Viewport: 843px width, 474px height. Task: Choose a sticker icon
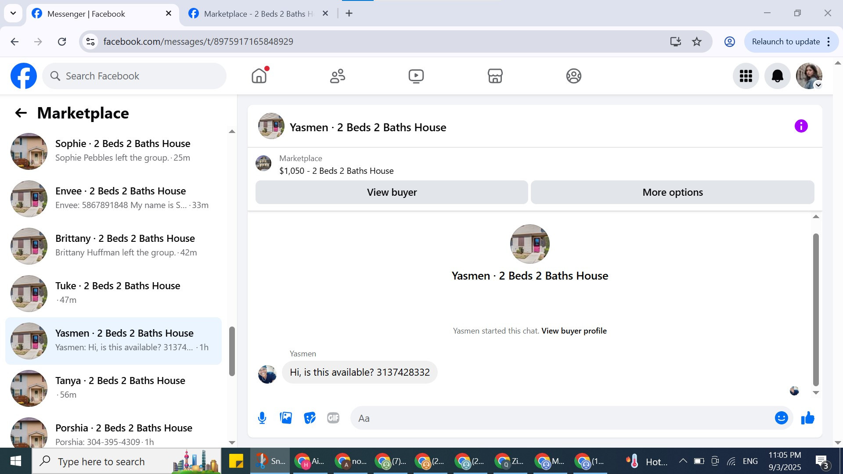click(x=310, y=418)
